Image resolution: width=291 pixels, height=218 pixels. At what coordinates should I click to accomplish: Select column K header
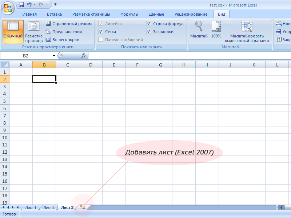coord(254,65)
